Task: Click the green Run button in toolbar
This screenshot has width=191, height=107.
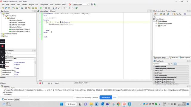Action: [41, 8]
